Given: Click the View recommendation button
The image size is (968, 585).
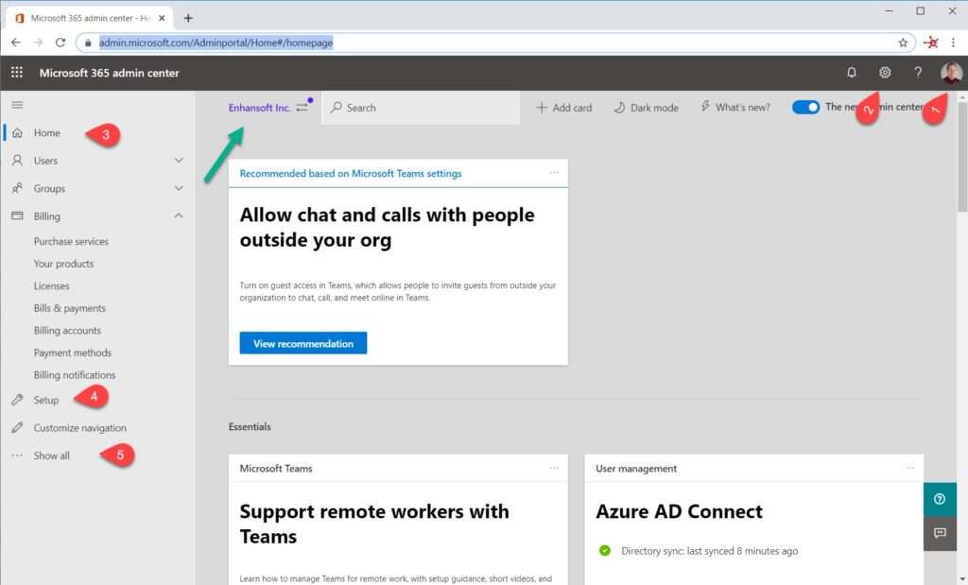Looking at the screenshot, I should [302, 342].
